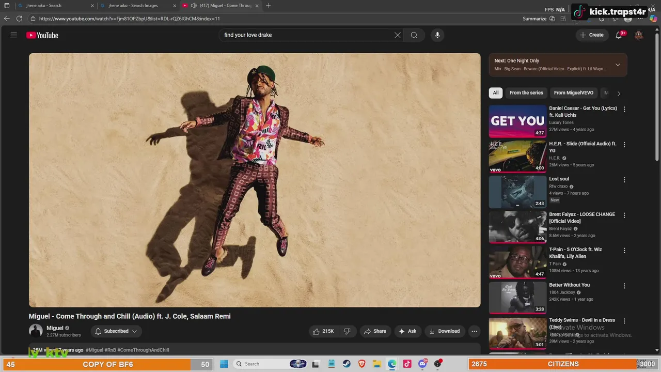Download the video

point(444,331)
